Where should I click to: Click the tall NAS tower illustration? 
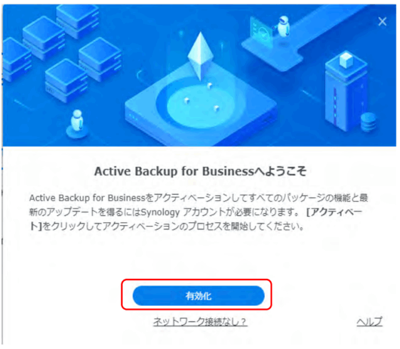(346, 92)
